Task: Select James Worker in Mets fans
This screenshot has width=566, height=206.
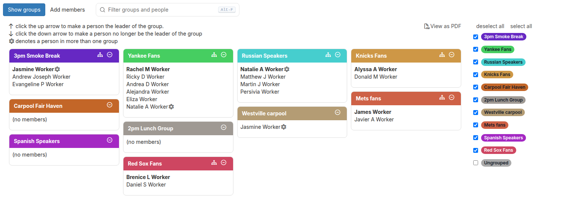Action: click(x=373, y=112)
